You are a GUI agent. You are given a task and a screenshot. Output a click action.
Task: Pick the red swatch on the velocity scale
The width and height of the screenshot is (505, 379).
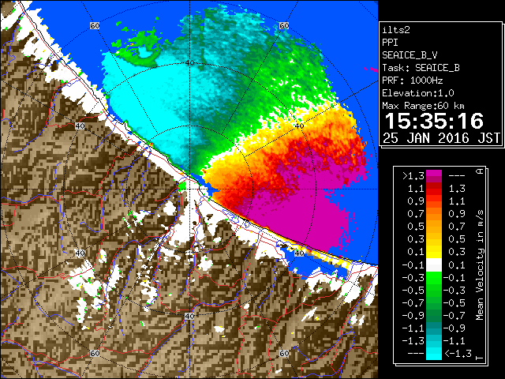(x=434, y=189)
